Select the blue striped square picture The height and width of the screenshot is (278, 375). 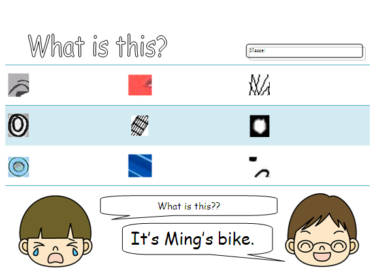point(140,166)
